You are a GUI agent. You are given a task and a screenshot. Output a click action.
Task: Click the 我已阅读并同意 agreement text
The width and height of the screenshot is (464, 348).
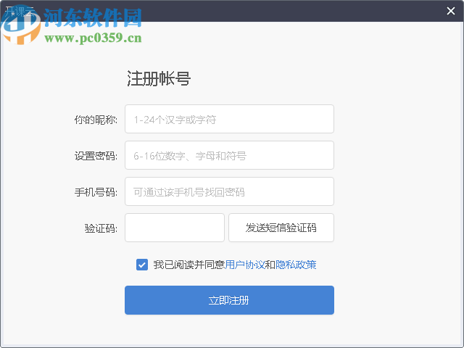[189, 265]
